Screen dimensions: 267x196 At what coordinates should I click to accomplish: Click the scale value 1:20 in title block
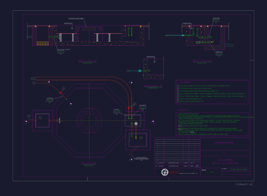pos(212,172)
